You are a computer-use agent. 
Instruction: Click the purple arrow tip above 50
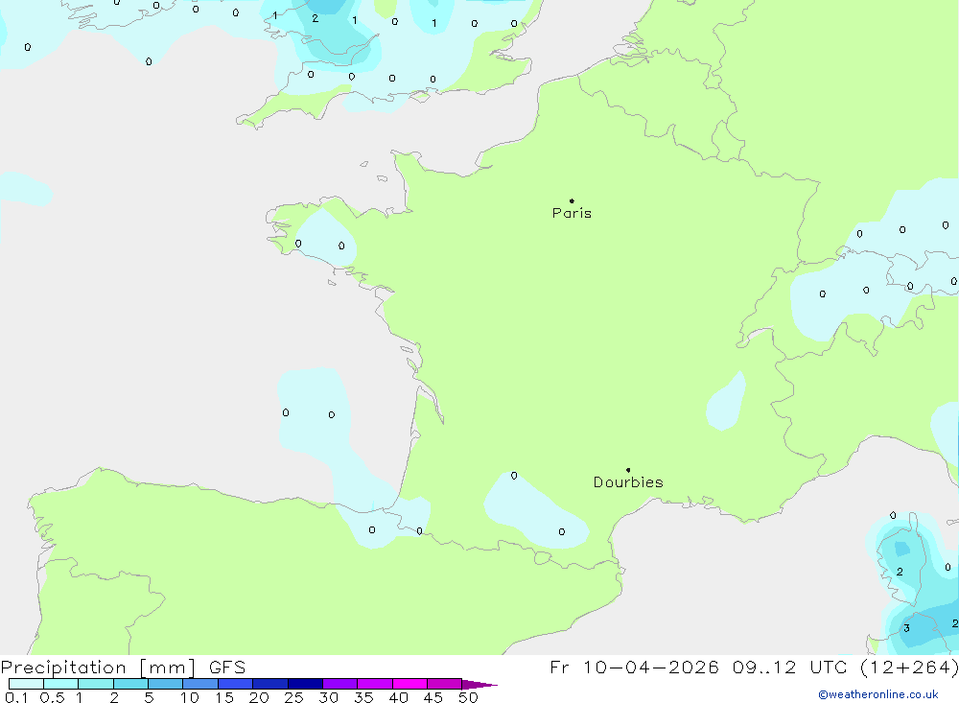point(479,684)
